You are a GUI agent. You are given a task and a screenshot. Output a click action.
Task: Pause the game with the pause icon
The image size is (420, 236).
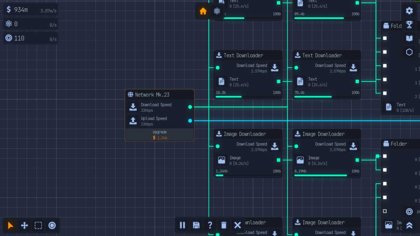(182, 225)
